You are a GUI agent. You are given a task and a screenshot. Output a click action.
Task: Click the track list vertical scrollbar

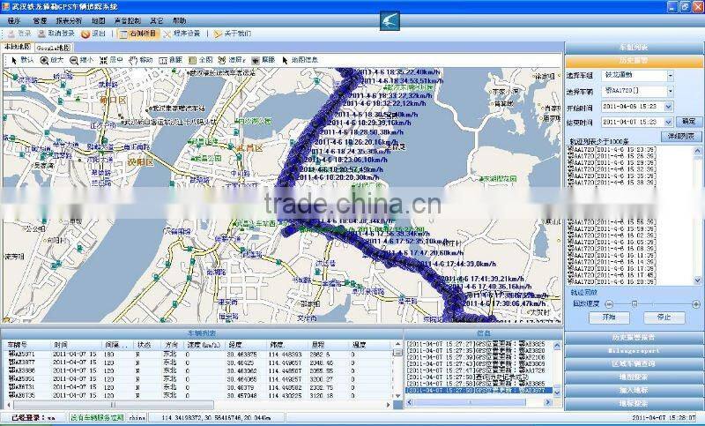[697, 215]
